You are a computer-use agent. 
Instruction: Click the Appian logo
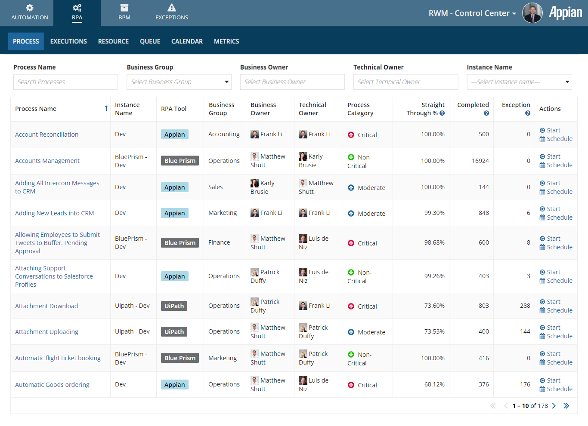pyautogui.click(x=566, y=12)
